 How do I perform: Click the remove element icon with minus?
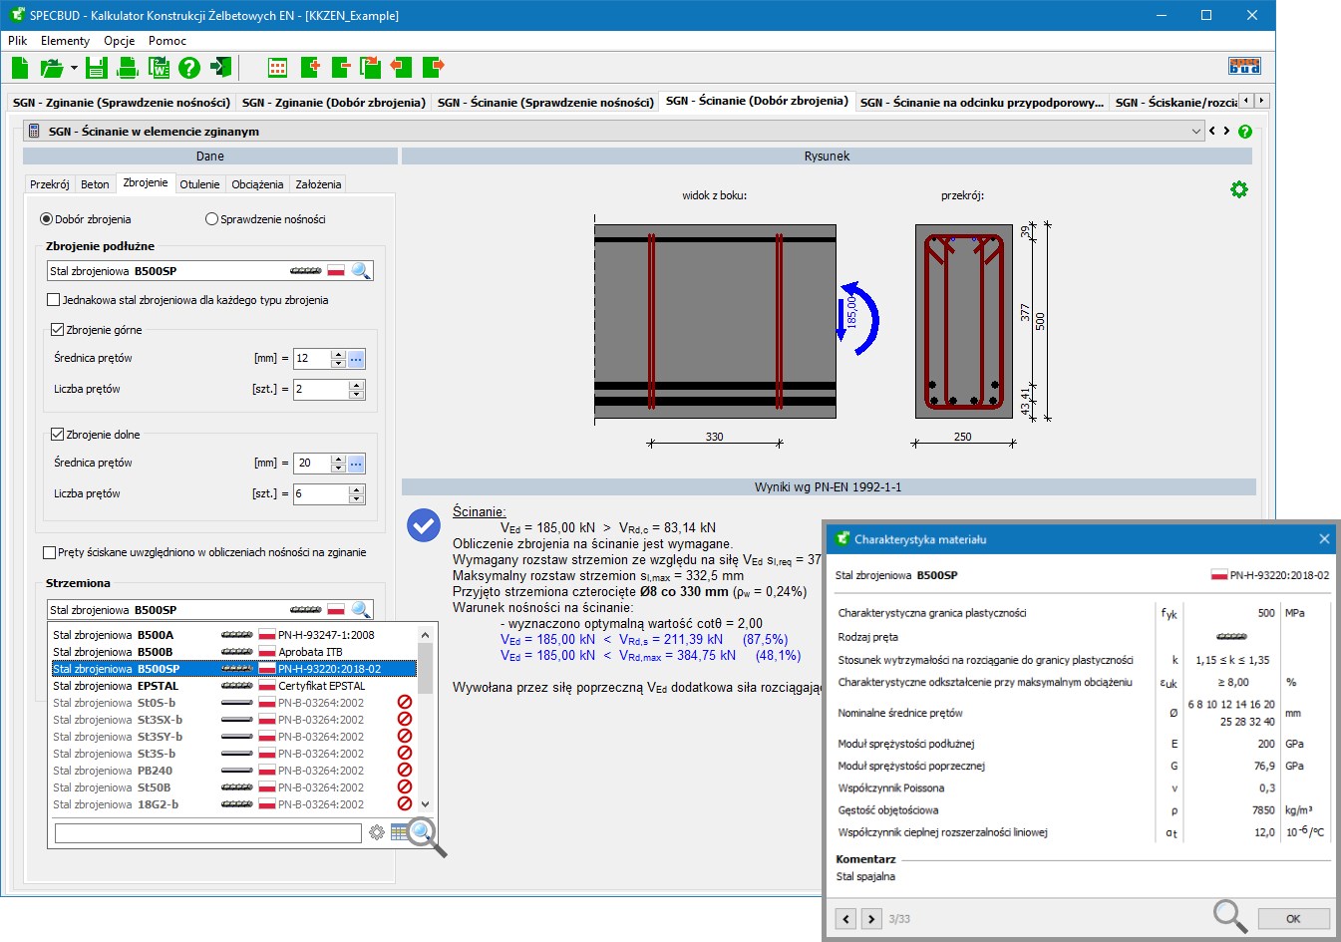(341, 68)
